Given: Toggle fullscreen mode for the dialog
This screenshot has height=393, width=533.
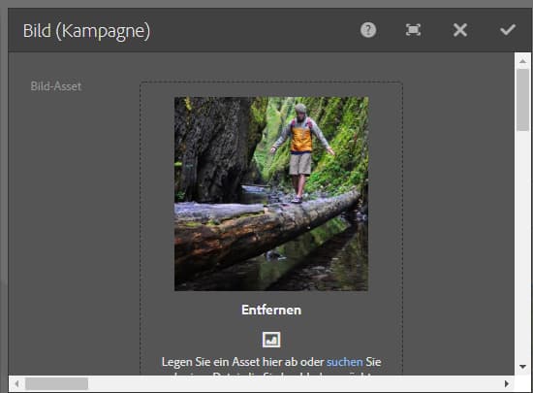Looking at the screenshot, I should pyautogui.click(x=414, y=30).
